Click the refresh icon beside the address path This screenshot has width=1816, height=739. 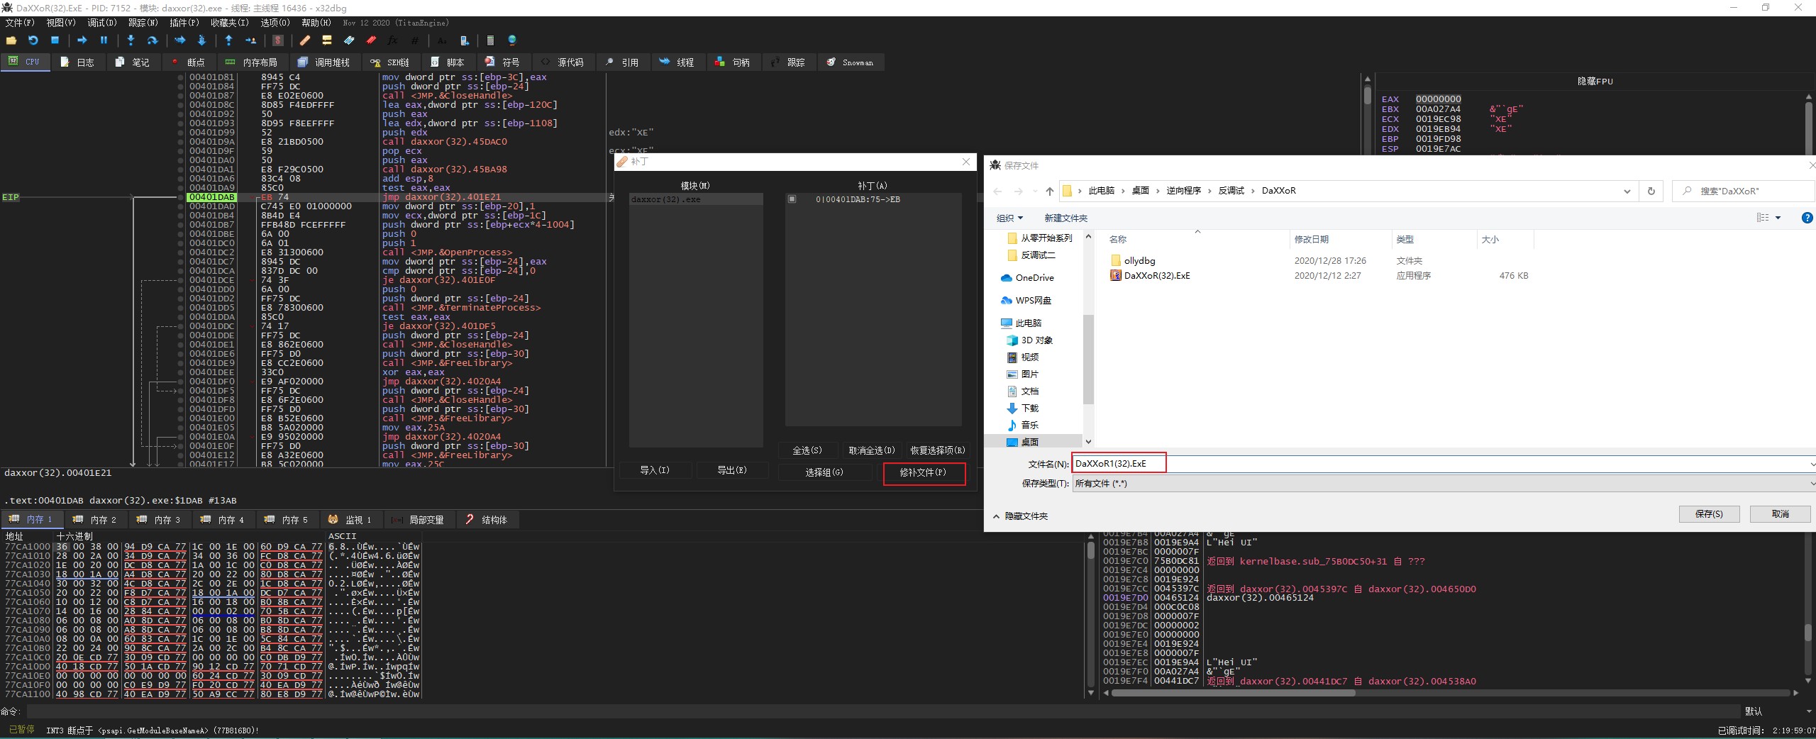(x=1651, y=191)
